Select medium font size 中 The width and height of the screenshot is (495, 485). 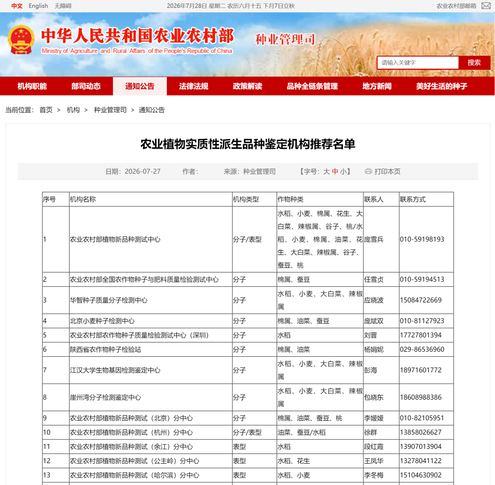[x=335, y=172]
